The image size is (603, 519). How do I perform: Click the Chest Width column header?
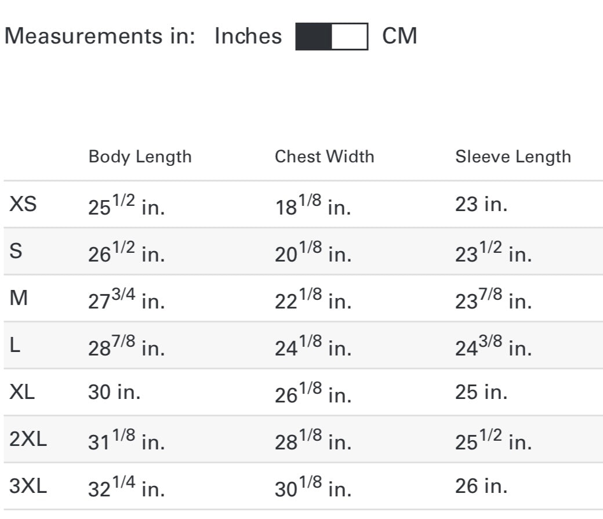(324, 157)
